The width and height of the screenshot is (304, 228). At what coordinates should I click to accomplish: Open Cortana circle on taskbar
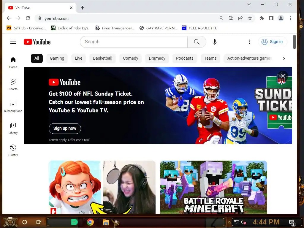(25, 222)
